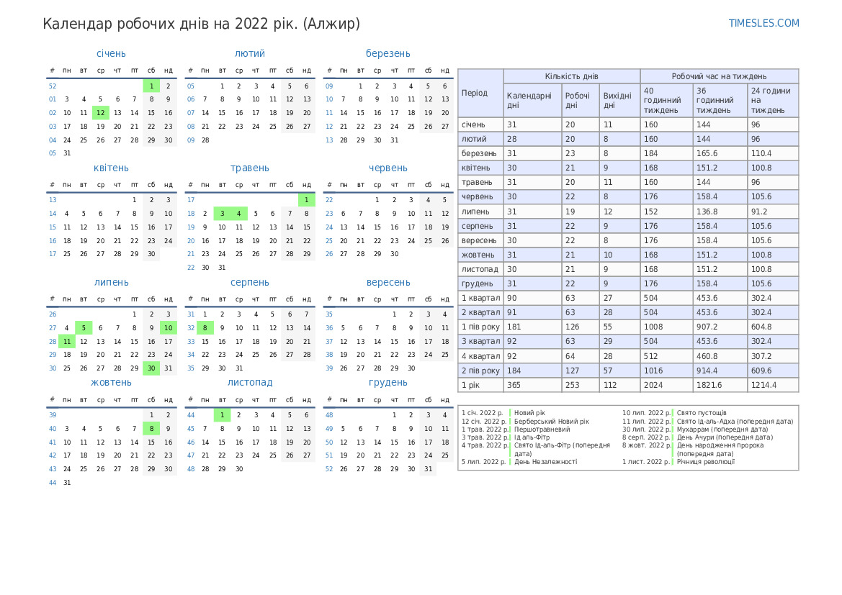
Task: Select the "лютий" month heading above its calendar
Action: (250, 54)
